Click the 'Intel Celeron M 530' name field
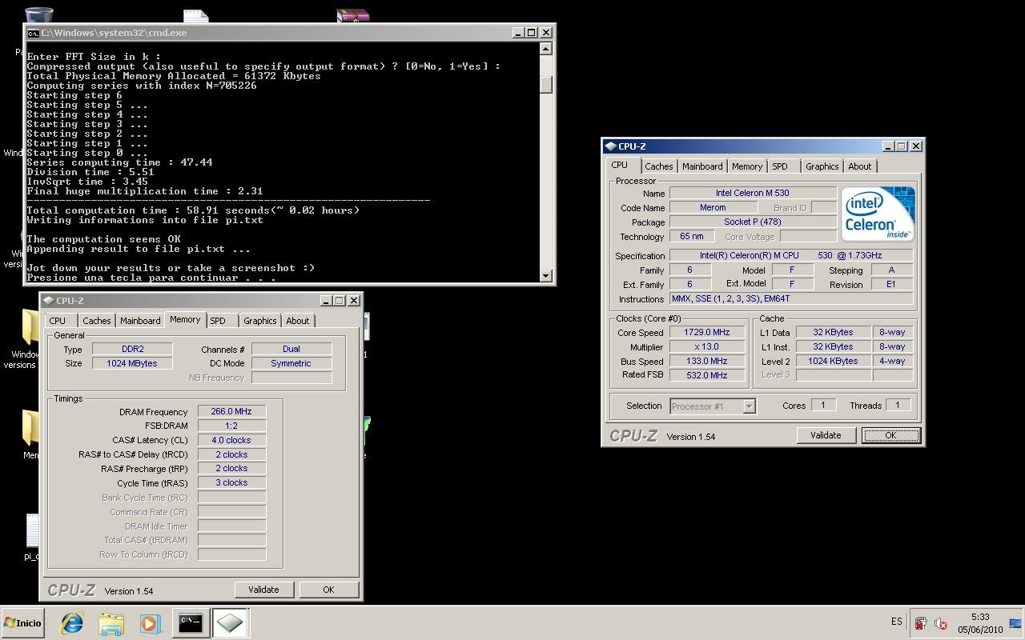Screen dimensions: 1025x640 [753, 193]
